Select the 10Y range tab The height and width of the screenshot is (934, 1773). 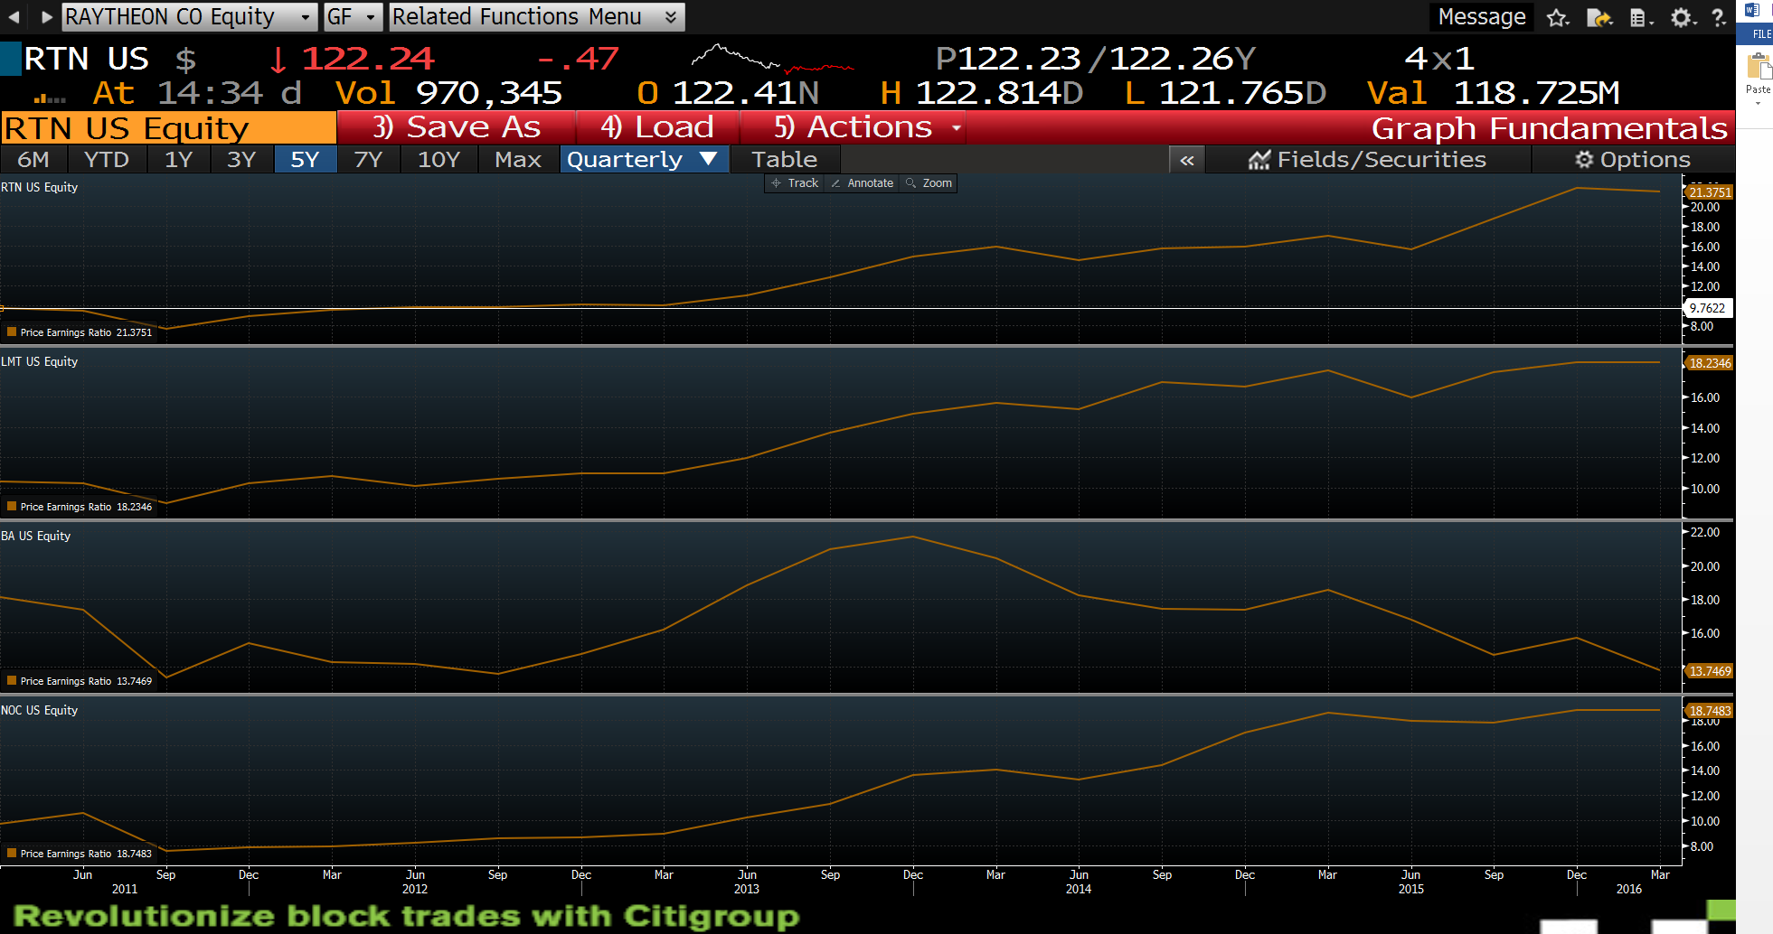point(439,160)
